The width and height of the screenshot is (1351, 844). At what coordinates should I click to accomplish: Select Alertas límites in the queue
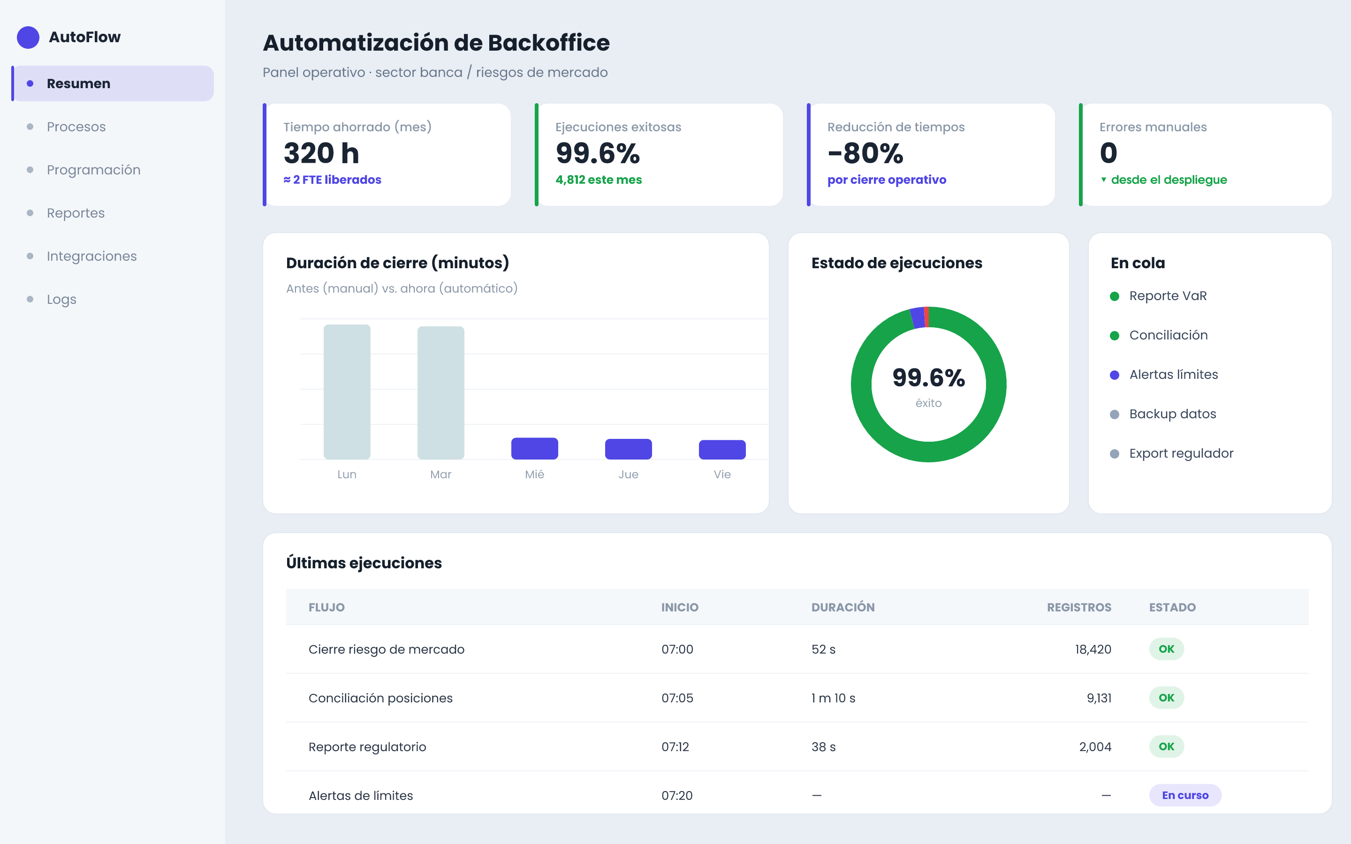click(1174, 375)
